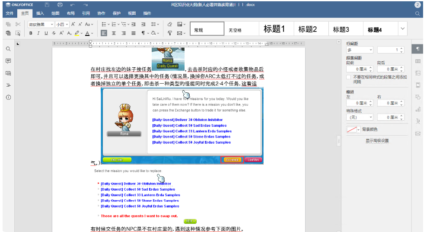Apply the 标题2 style
Viewport: 430px width, 232px height.
[311, 29]
